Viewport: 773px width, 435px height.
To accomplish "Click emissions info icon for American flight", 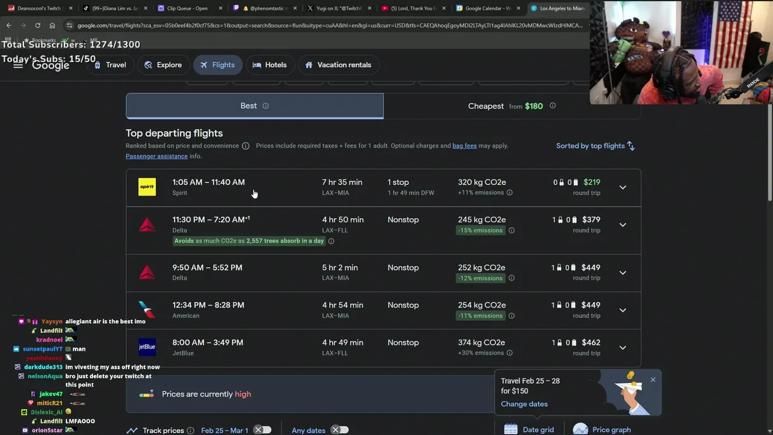I will [511, 315].
